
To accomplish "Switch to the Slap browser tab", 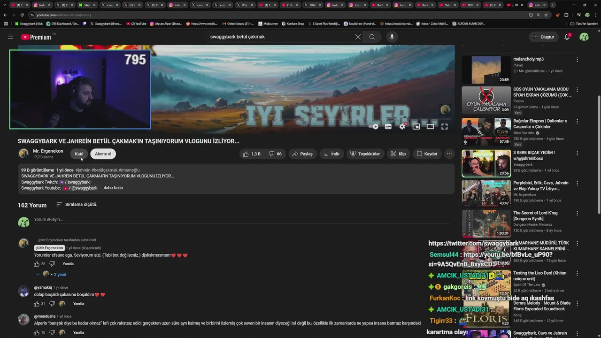I will (87, 5).
